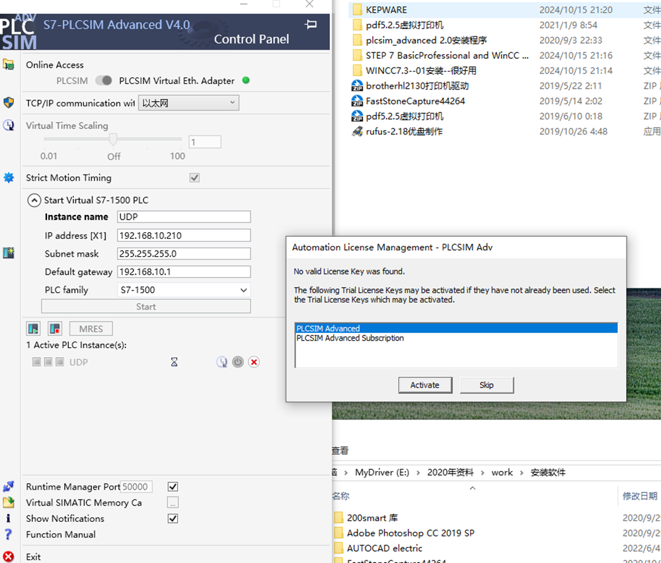The height and width of the screenshot is (563, 661).
Task: Open the Function Manual entry
Action: [61, 535]
